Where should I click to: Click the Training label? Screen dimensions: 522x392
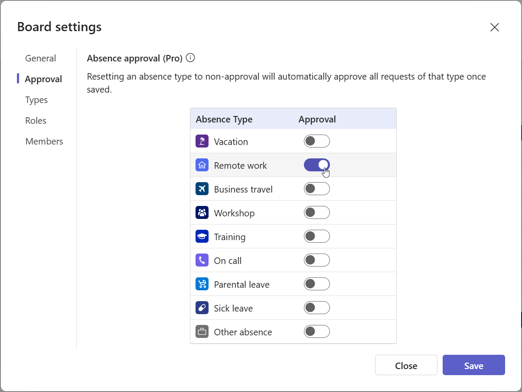(230, 237)
